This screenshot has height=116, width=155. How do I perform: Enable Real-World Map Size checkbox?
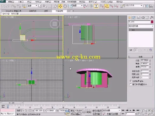pos(131,84)
